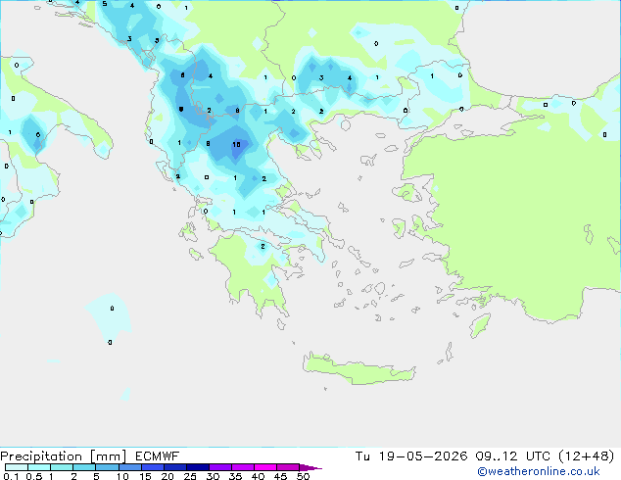The width and height of the screenshot is (621, 480).
Task: Click legend tick label '45'
Action: (280, 476)
